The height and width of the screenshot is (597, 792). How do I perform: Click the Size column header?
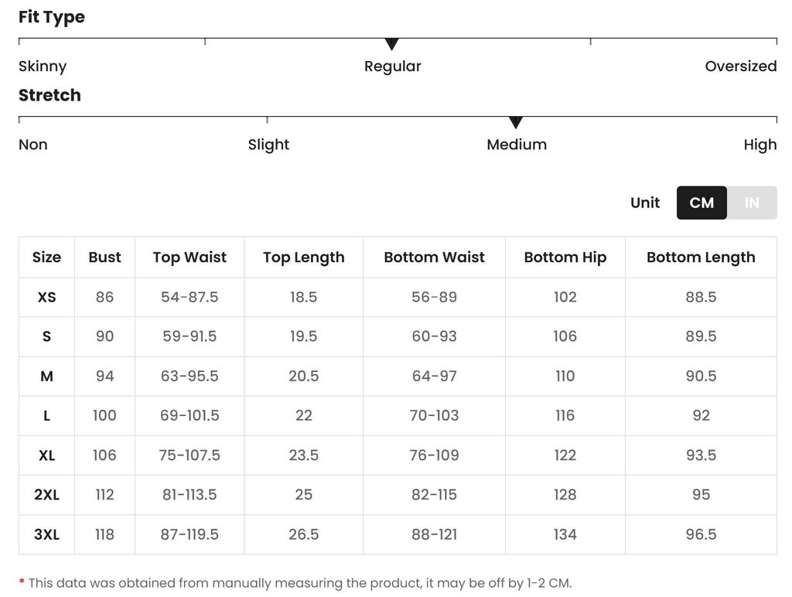point(46,257)
